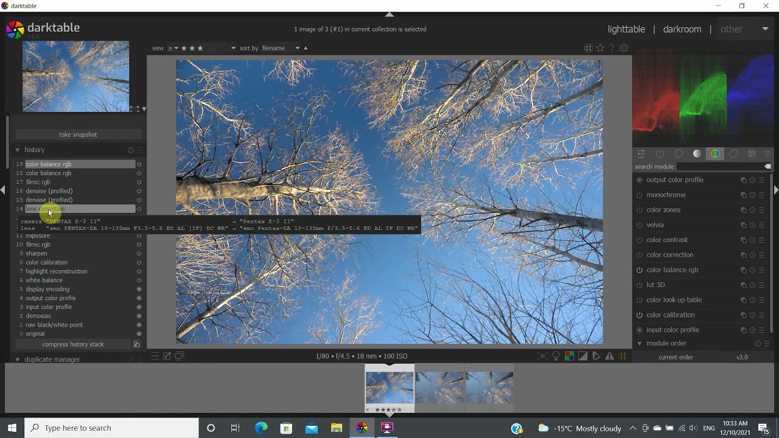Create style from history button

click(x=137, y=344)
